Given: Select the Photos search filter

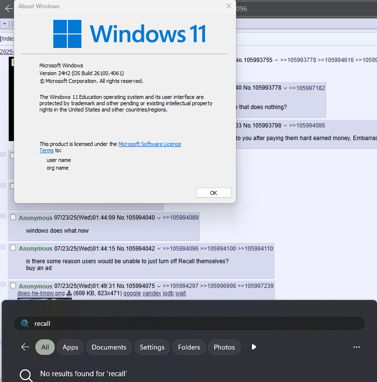Looking at the screenshot, I should pos(224,347).
